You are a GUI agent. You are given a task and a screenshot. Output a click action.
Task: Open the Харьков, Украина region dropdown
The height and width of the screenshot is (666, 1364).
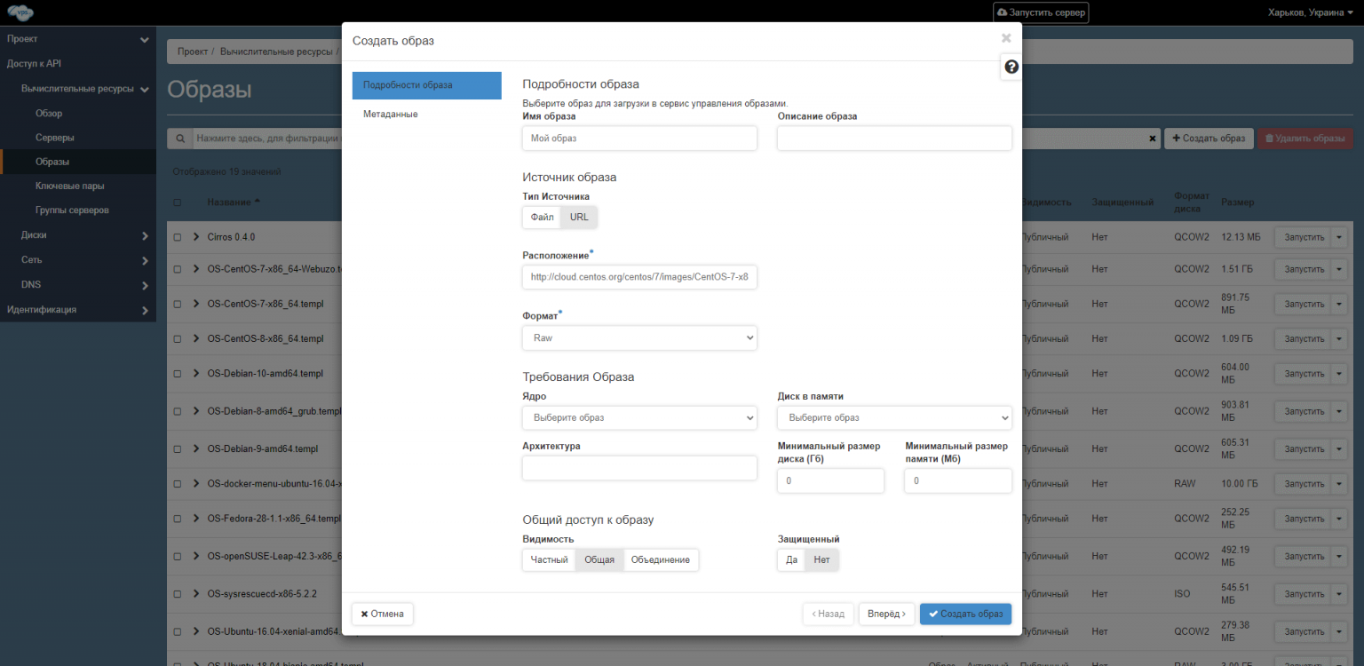coord(1311,12)
